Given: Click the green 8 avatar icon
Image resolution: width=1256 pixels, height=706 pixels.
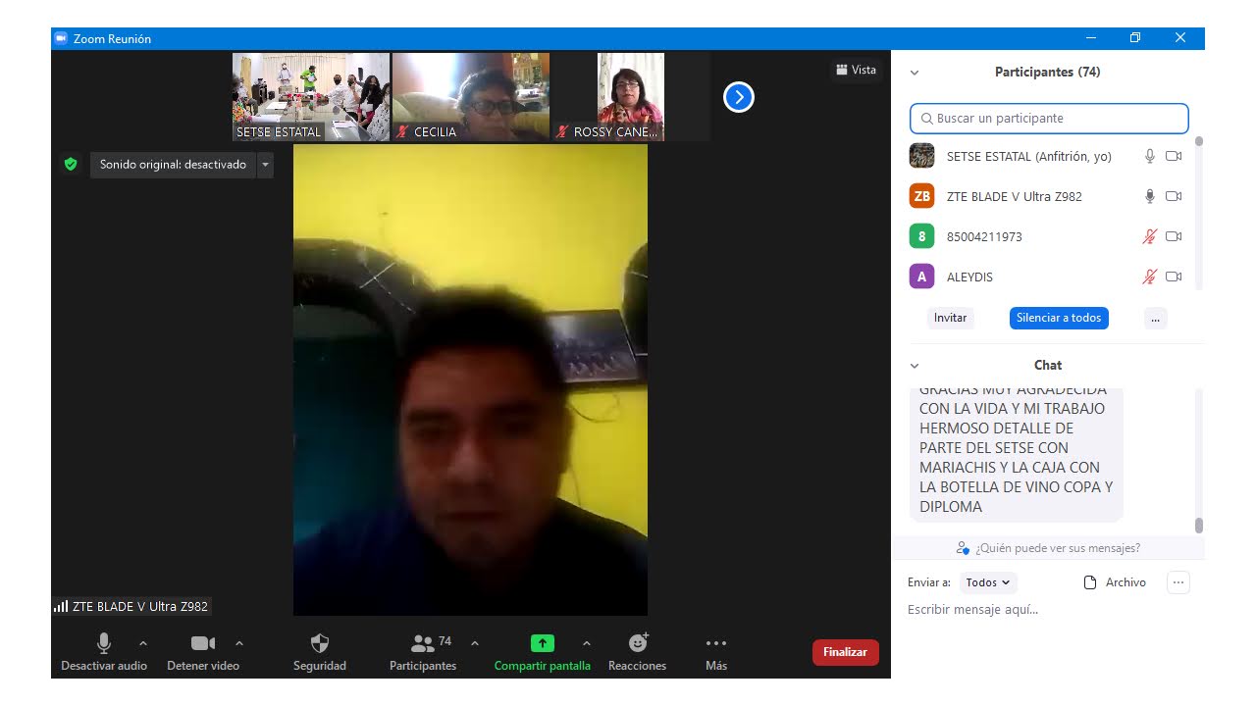Looking at the screenshot, I should pos(921,236).
